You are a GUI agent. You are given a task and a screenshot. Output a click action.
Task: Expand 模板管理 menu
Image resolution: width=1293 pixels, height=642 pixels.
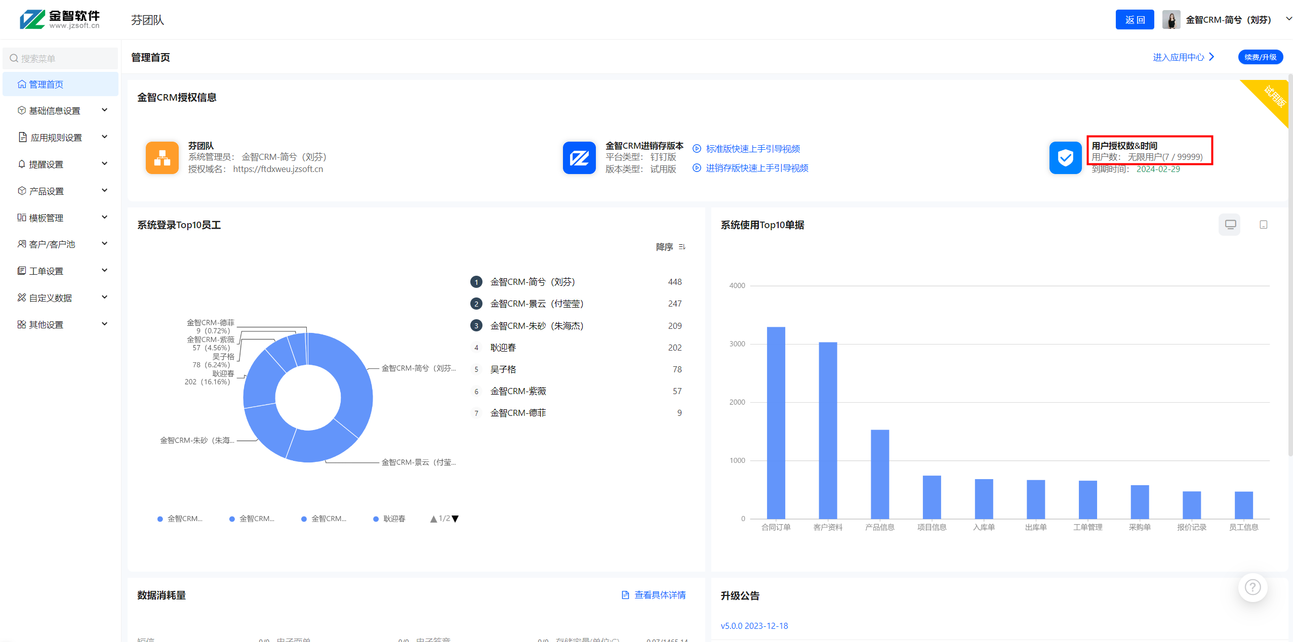[x=61, y=218]
